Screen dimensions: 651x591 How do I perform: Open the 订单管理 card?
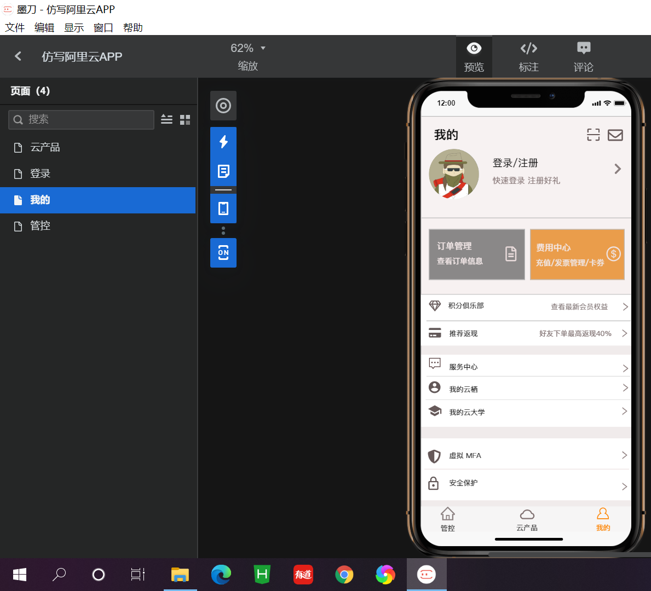click(x=477, y=254)
